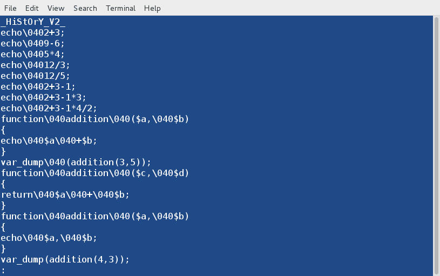Click the line echo\0405*4;
Image resolution: width=440 pixels, height=276 pixels.
click(32, 54)
